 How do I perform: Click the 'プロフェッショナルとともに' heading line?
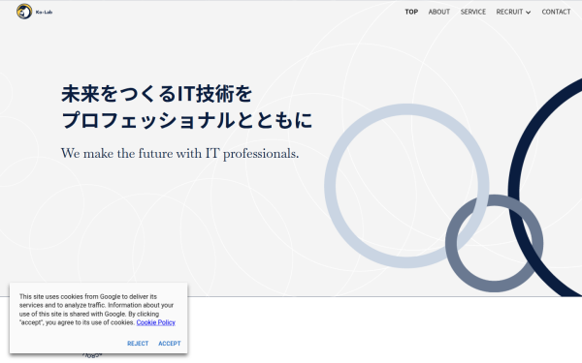(186, 120)
